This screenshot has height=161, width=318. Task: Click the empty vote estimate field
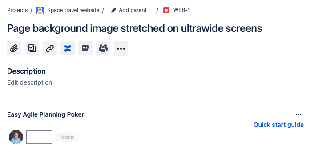click(39, 137)
